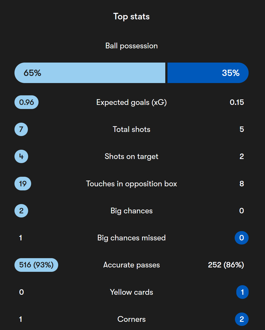Click the dark blue 0 big chances missed badge
Viewport: 265px width, 330px height.
pyautogui.click(x=242, y=238)
